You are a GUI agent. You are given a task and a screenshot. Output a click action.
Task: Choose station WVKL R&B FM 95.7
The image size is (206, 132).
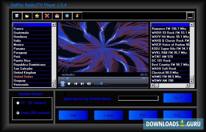tap(170, 53)
